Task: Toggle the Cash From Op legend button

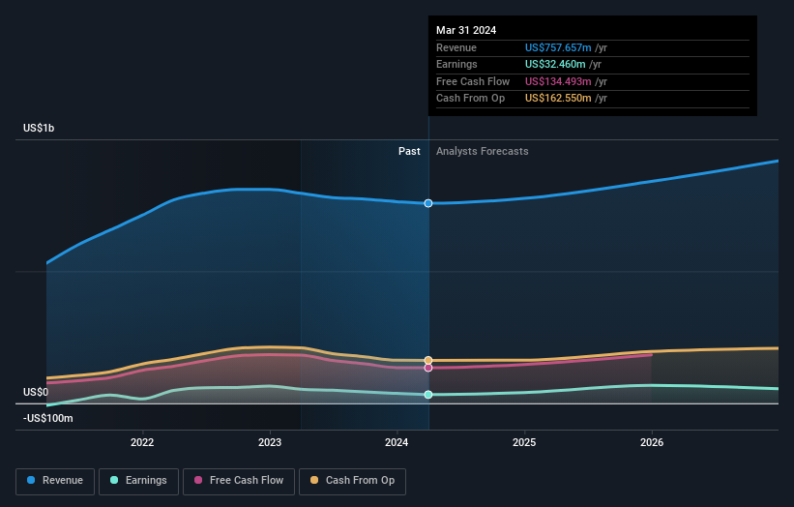Action: 352,481
